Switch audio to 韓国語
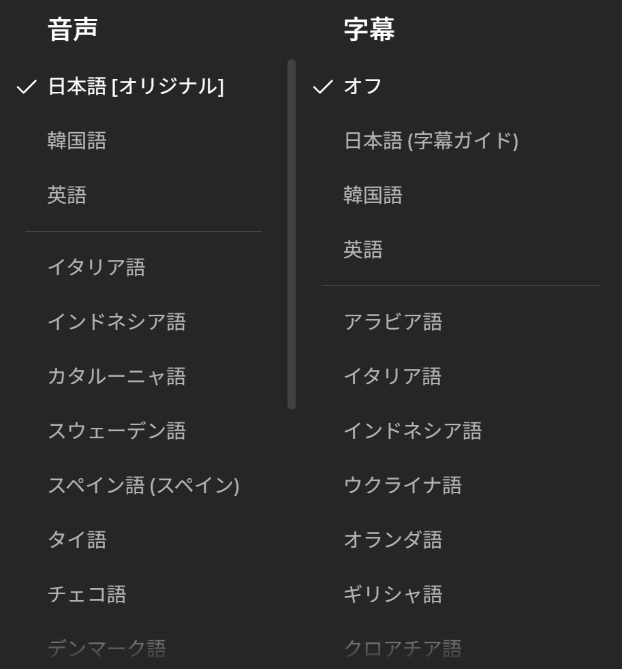 pyautogui.click(x=77, y=141)
